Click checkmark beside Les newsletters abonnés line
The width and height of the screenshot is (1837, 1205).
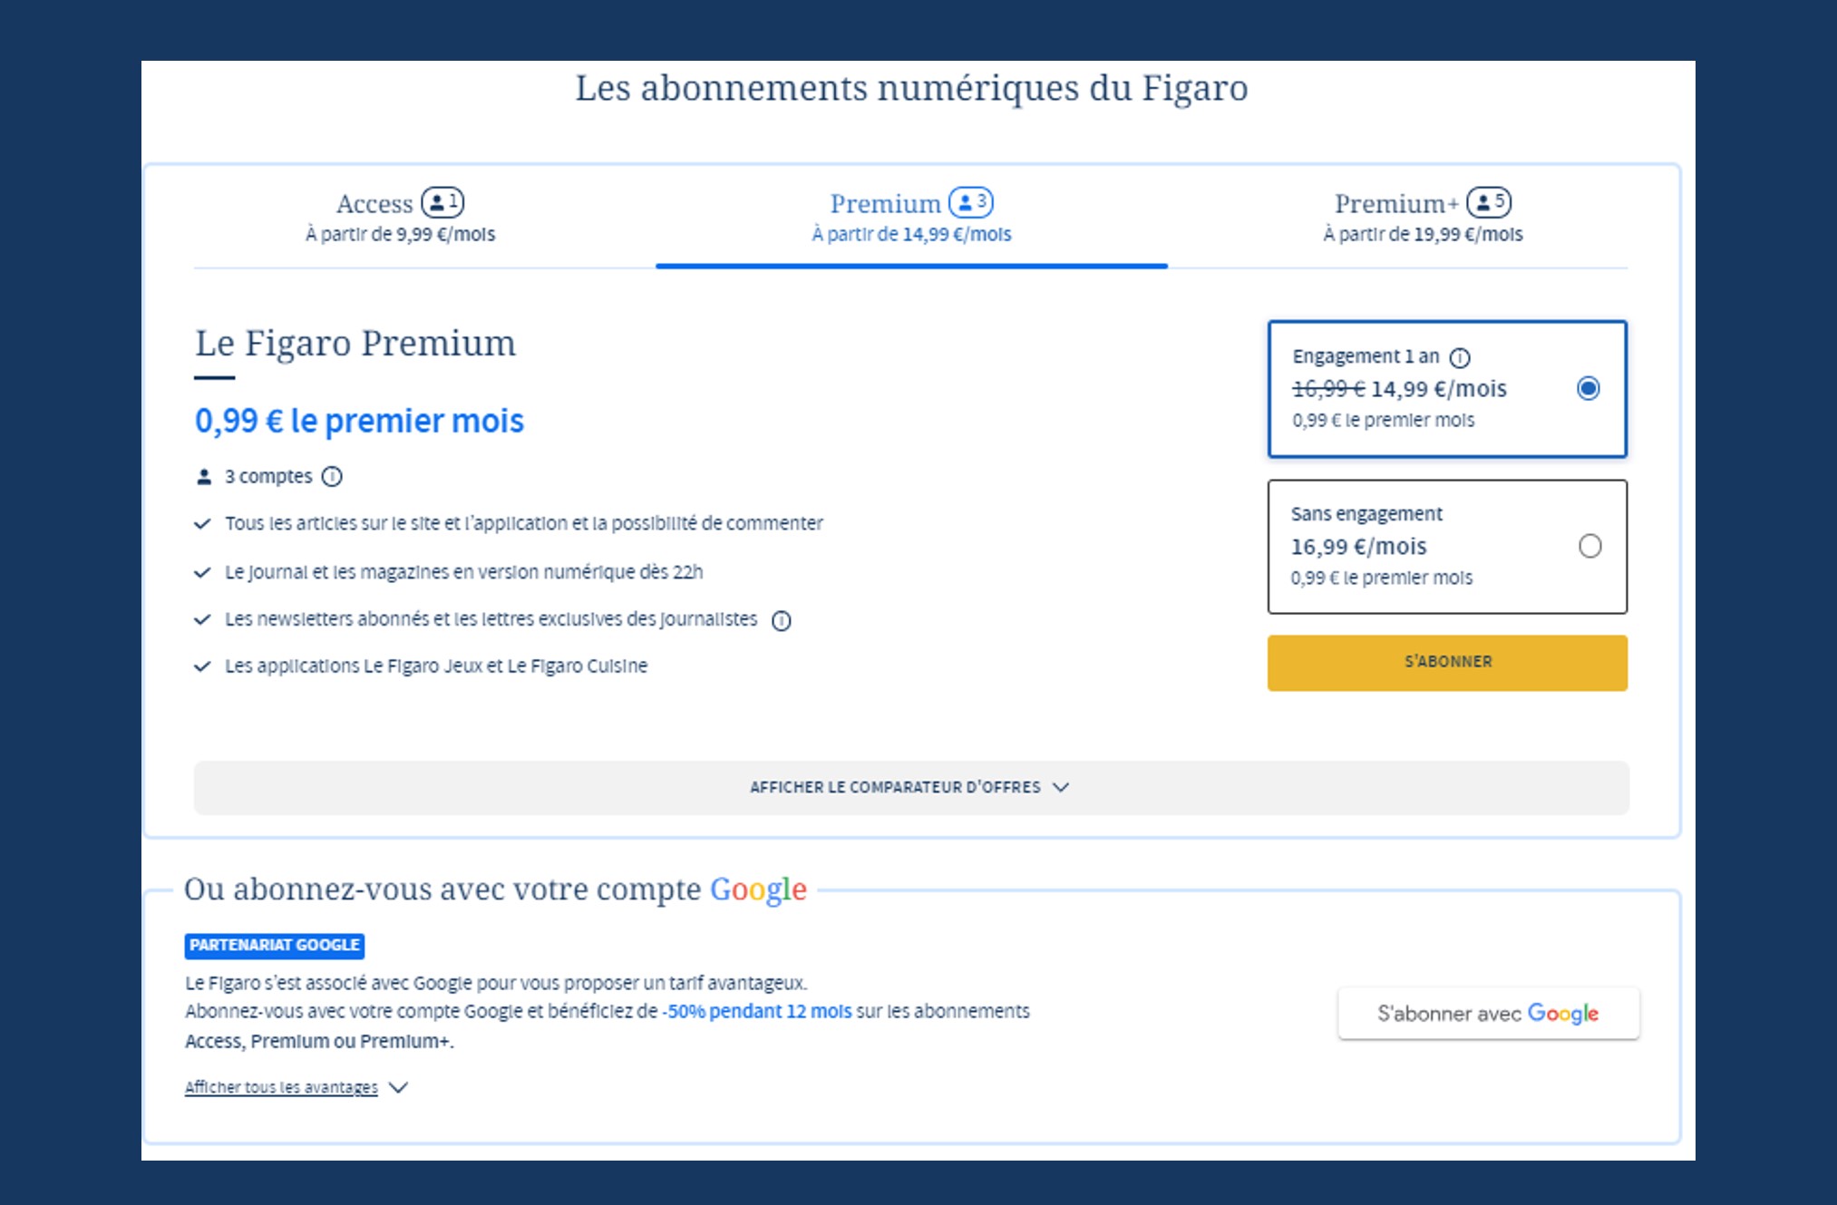[x=203, y=620]
